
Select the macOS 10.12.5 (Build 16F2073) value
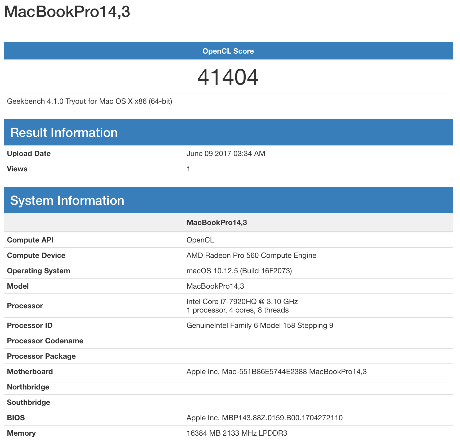pyautogui.click(x=239, y=271)
